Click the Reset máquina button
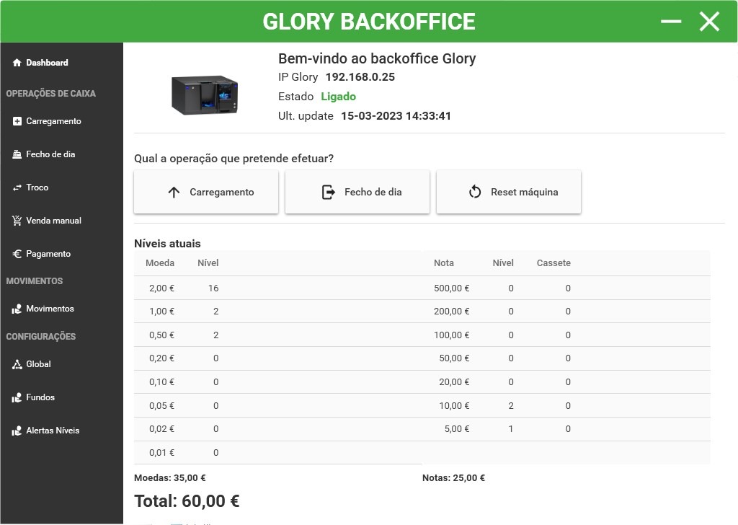The image size is (738, 525). (x=509, y=192)
